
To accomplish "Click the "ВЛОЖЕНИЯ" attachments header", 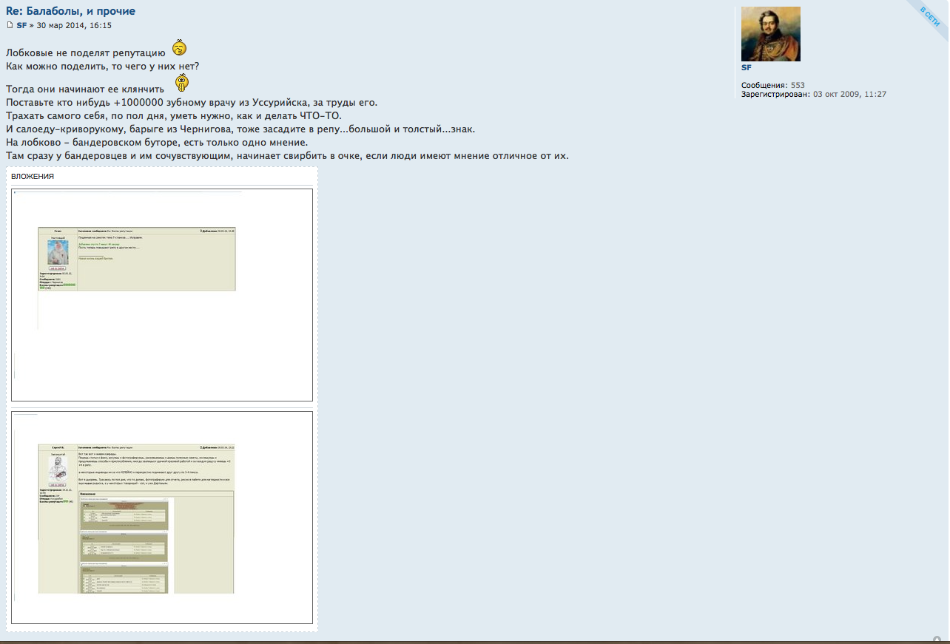I will [x=33, y=177].
